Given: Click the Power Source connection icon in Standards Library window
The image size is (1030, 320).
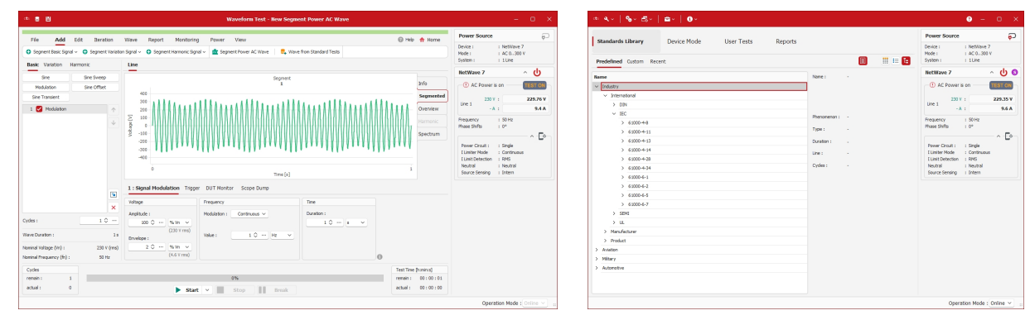Looking at the screenshot, I should pyautogui.click(x=1012, y=36).
